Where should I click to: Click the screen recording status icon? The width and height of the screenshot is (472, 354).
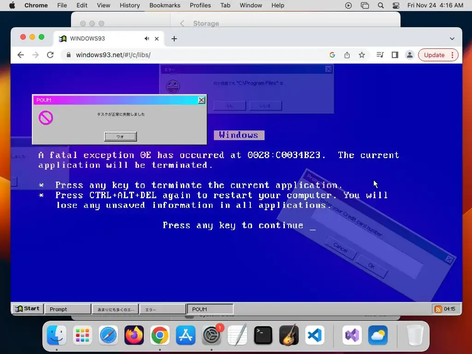click(348, 6)
